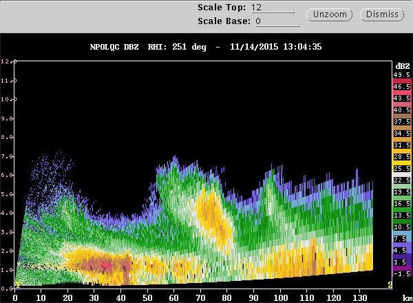The height and width of the screenshot is (303, 413).
Task: Dismiss the RHI display window
Action: [381, 14]
